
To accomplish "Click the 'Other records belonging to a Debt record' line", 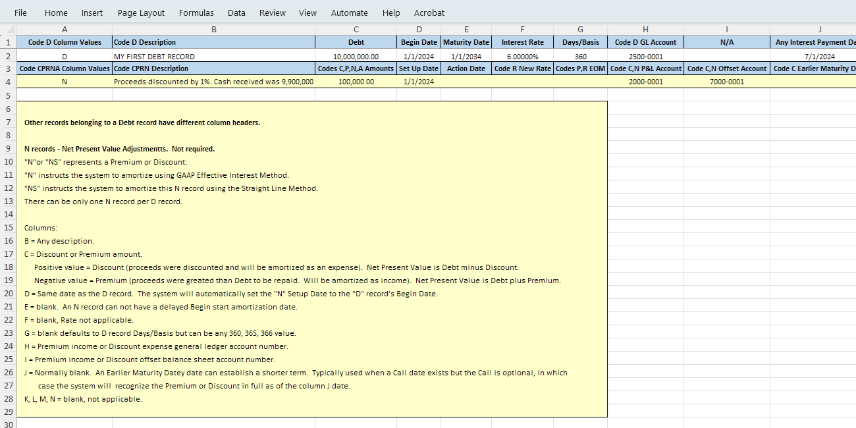I will pyautogui.click(x=142, y=122).
